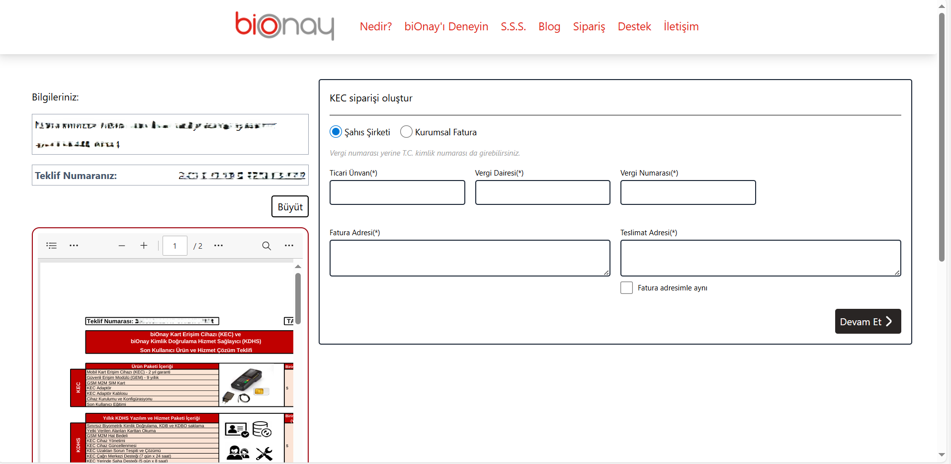Click the biOnay logo
This screenshot has width=951, height=464.
coord(284,26)
